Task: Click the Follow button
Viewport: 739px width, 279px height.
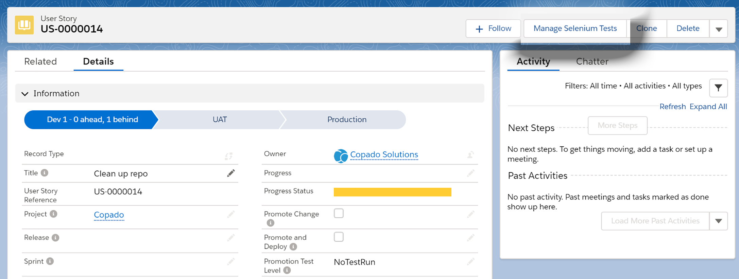Action: click(x=493, y=29)
